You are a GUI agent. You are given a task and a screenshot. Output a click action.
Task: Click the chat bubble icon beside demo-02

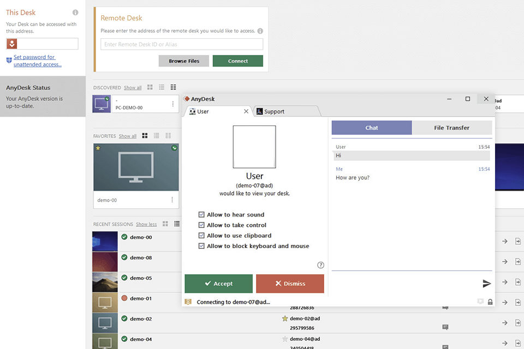pos(445,327)
